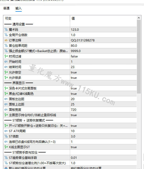
Task: Click the double-type icon beside 魔术码
Action: [x=6, y=29]
